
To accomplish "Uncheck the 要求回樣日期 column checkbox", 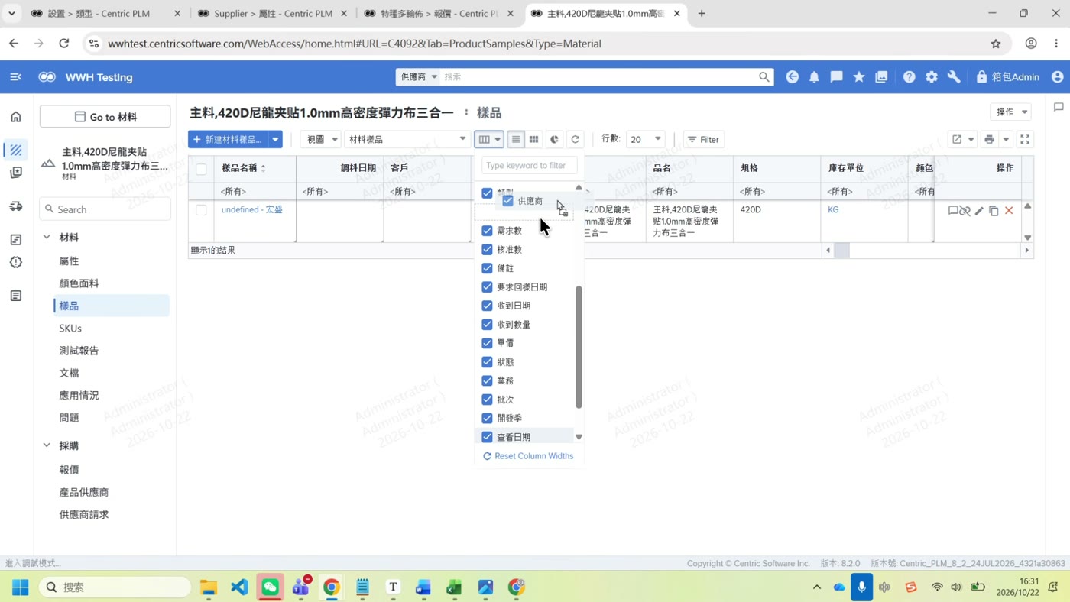I will (x=487, y=287).
